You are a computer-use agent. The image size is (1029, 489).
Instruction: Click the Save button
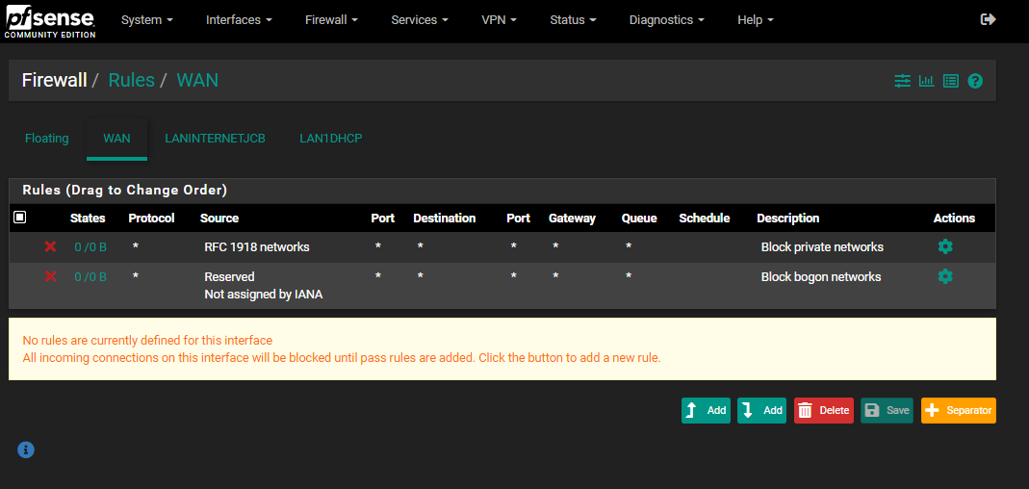point(887,410)
